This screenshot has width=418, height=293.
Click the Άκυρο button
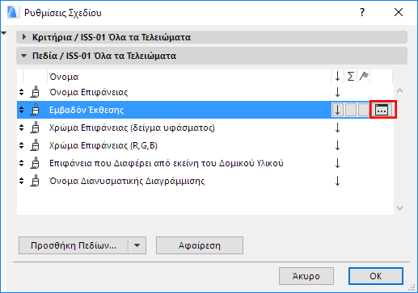pos(306,276)
